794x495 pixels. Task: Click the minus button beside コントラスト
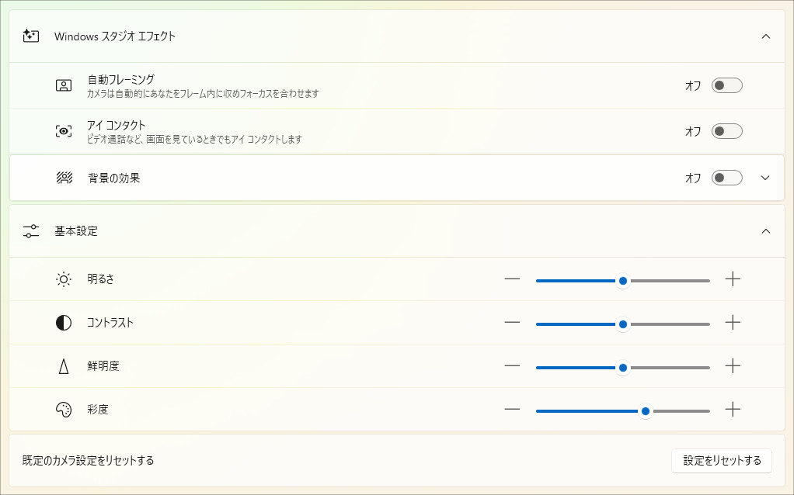512,324
